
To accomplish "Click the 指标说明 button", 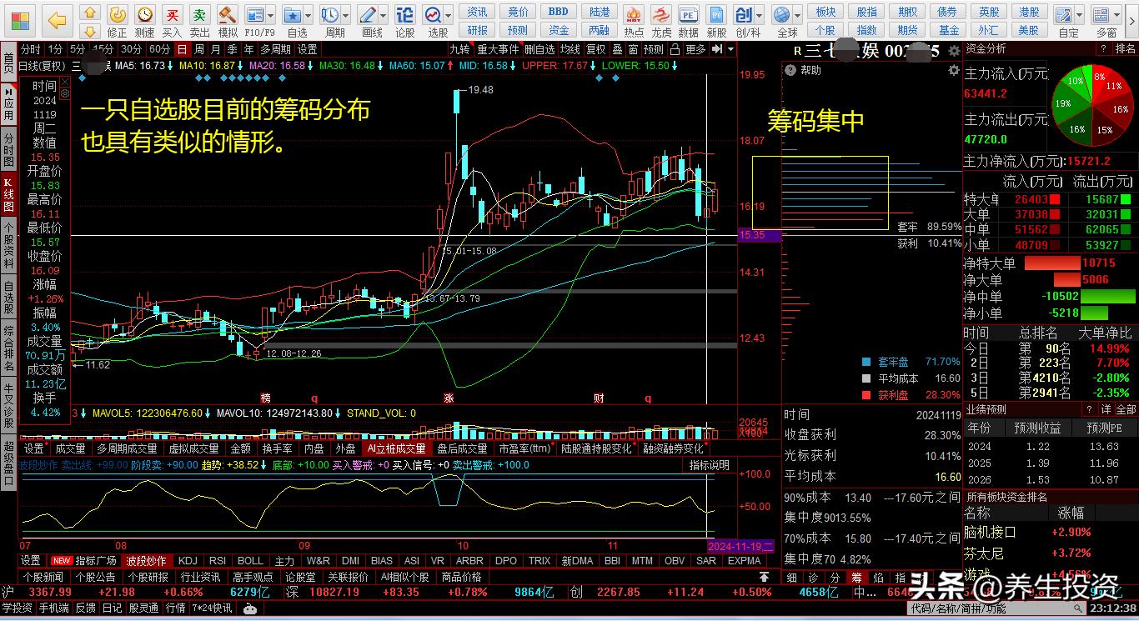I will 709,465.
